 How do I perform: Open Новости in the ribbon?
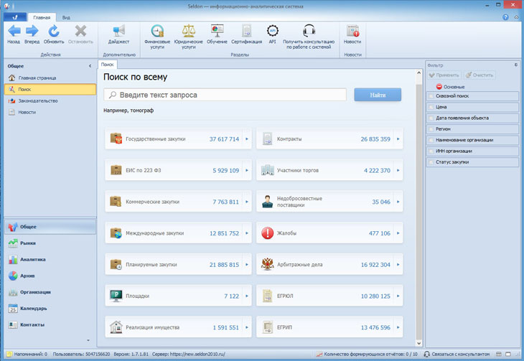352,32
